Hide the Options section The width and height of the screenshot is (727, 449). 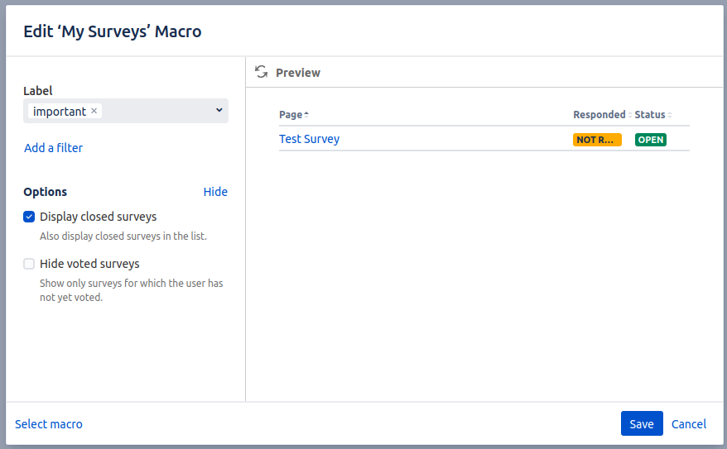tap(215, 192)
